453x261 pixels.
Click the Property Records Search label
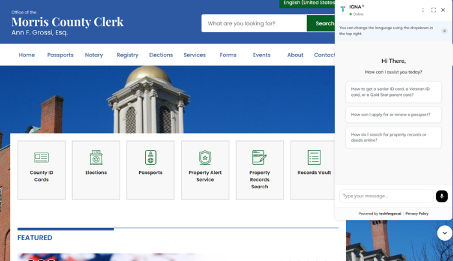(259, 180)
